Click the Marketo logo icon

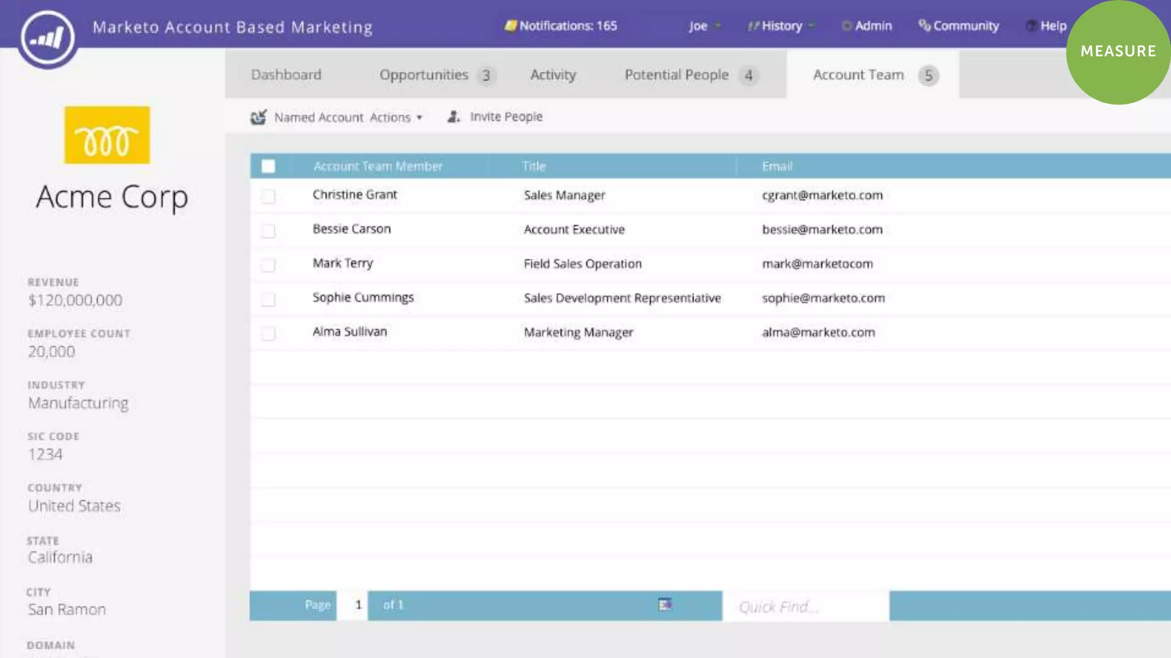[47, 38]
